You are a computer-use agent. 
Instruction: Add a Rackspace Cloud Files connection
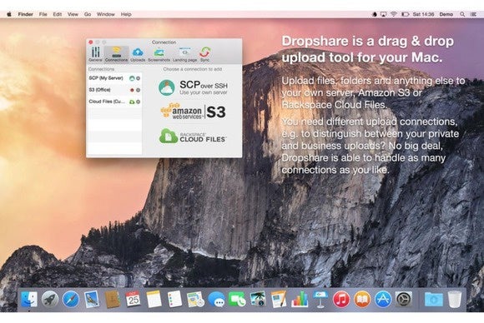pyautogui.click(x=193, y=136)
